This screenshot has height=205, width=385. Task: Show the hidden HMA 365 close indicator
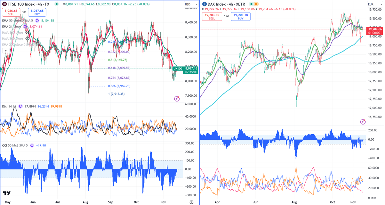coord(28,33)
